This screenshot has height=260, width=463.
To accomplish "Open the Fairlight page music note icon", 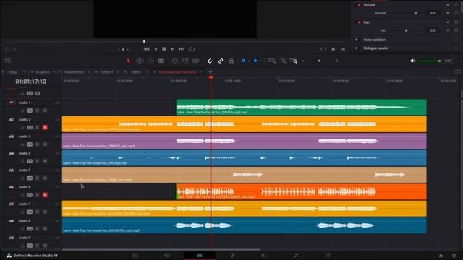I will pos(296,255).
